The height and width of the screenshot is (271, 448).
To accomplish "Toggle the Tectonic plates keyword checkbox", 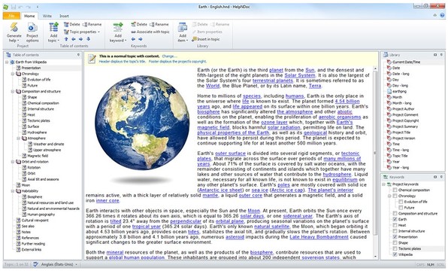I will point(395,248).
